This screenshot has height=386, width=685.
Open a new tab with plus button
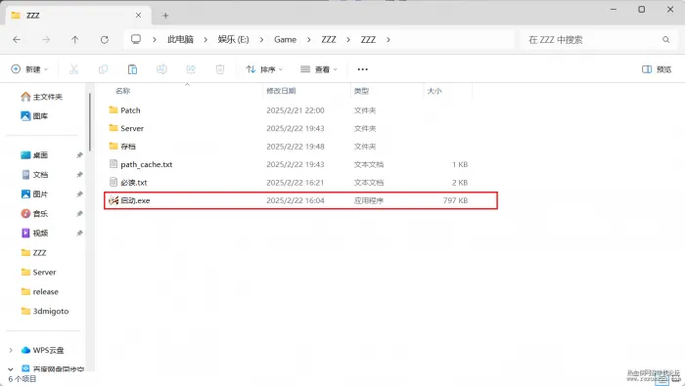165,16
